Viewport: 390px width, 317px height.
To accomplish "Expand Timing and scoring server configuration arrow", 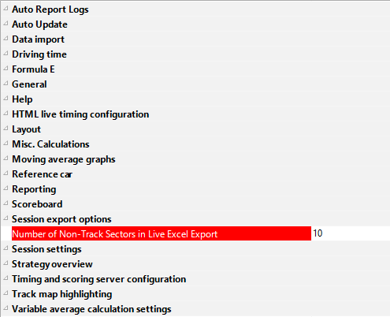I will coord(6,278).
